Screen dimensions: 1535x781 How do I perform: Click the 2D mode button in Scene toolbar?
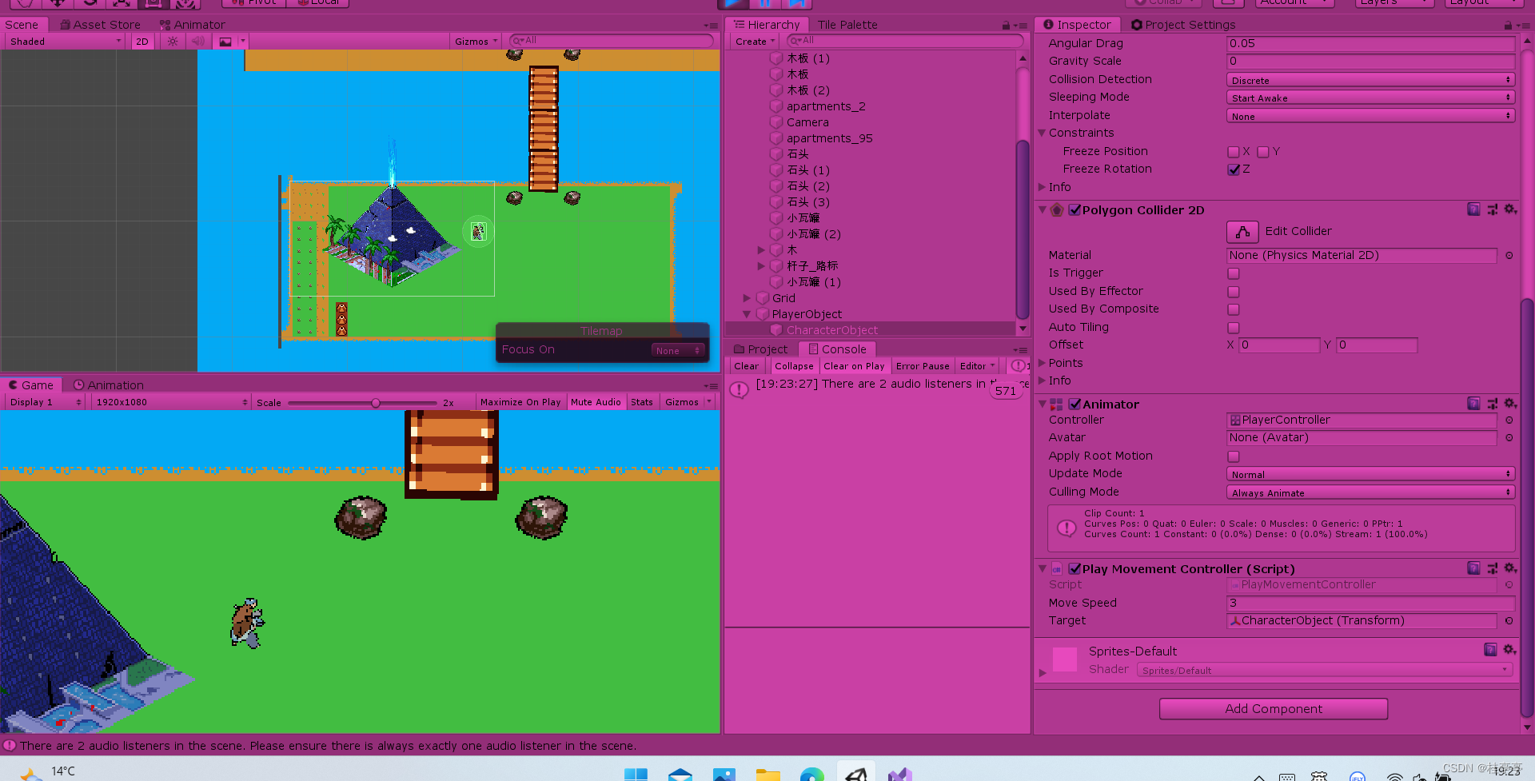142,41
